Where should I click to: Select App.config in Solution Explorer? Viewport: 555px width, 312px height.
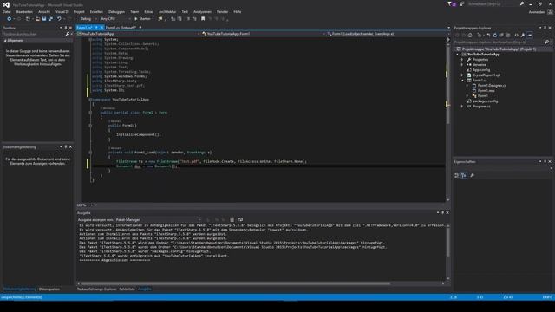(x=481, y=70)
